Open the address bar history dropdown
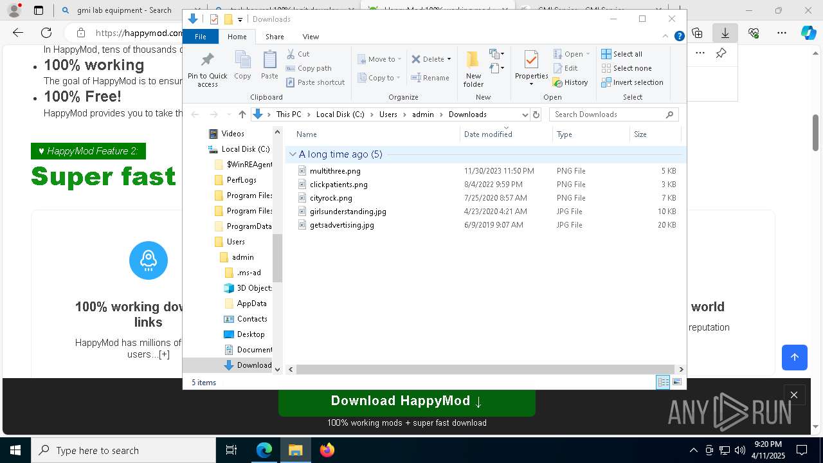Screen dimensions: 823x463 click(x=525, y=114)
